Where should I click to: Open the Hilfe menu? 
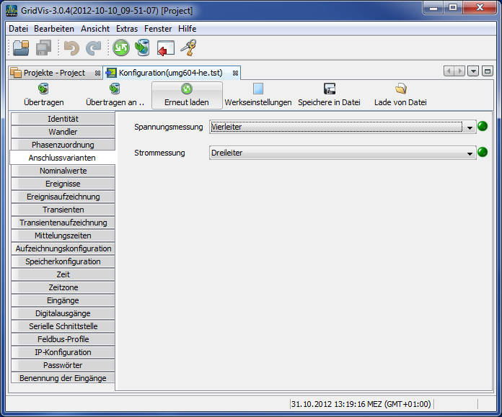click(188, 29)
